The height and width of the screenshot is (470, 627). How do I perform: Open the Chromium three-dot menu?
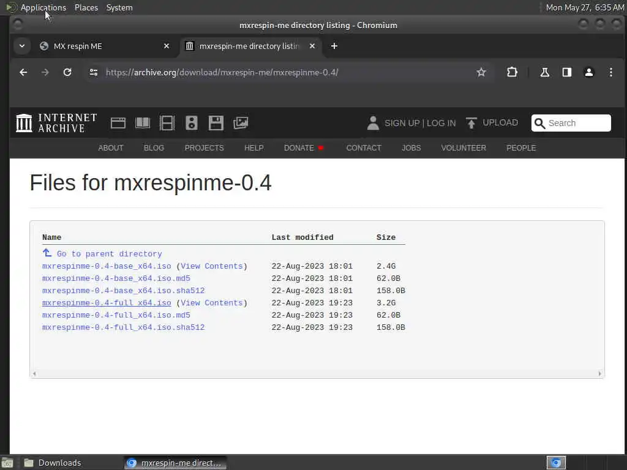[610, 72]
